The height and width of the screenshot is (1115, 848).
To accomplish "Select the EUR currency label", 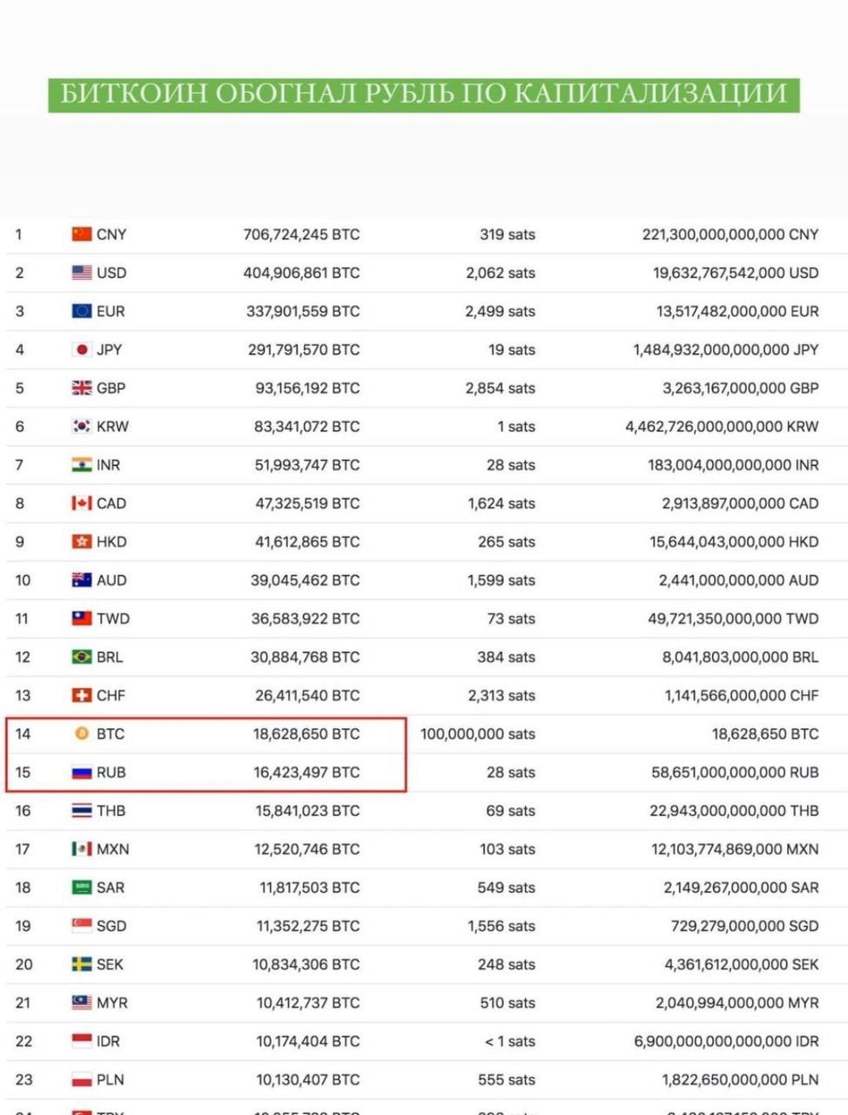I will click(111, 311).
